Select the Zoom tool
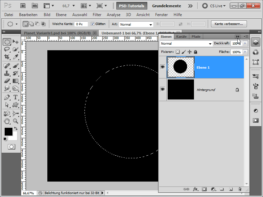263x197 pixels. pos(15,121)
